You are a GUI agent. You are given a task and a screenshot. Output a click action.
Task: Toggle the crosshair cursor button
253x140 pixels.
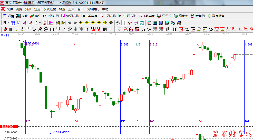(124, 23)
